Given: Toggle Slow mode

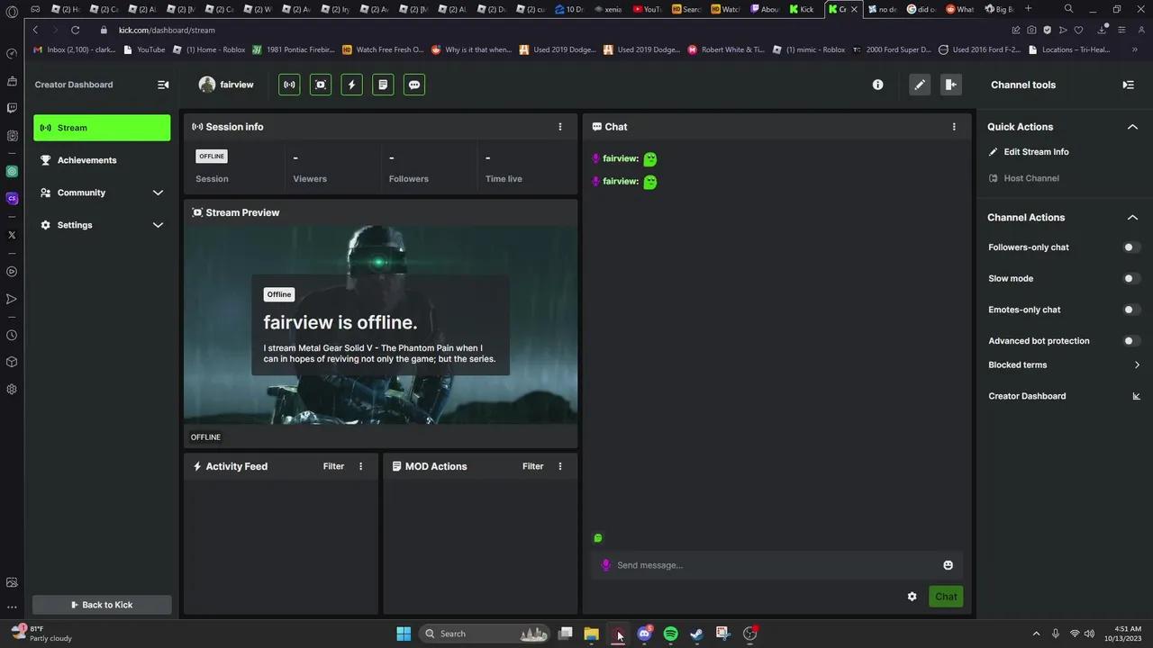Looking at the screenshot, I should (x=1131, y=279).
